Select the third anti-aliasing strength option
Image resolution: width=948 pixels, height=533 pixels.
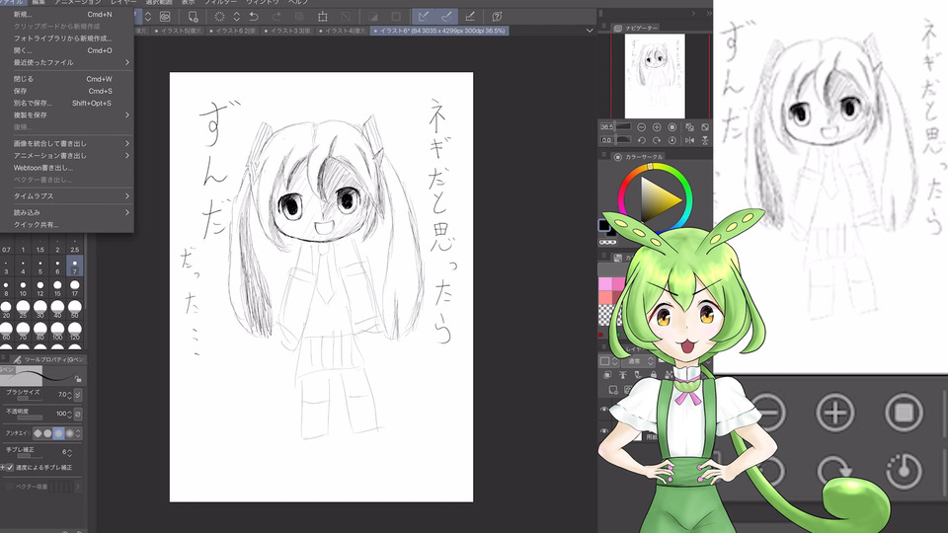(59, 432)
